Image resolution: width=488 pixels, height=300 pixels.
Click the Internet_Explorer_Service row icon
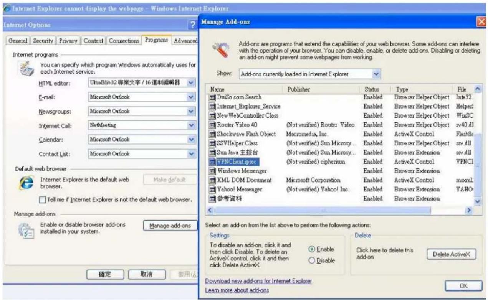point(212,106)
